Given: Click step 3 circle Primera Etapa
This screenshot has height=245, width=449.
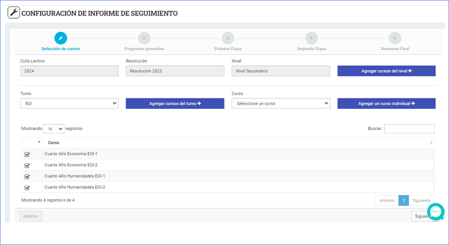Looking at the screenshot, I should [x=228, y=38].
